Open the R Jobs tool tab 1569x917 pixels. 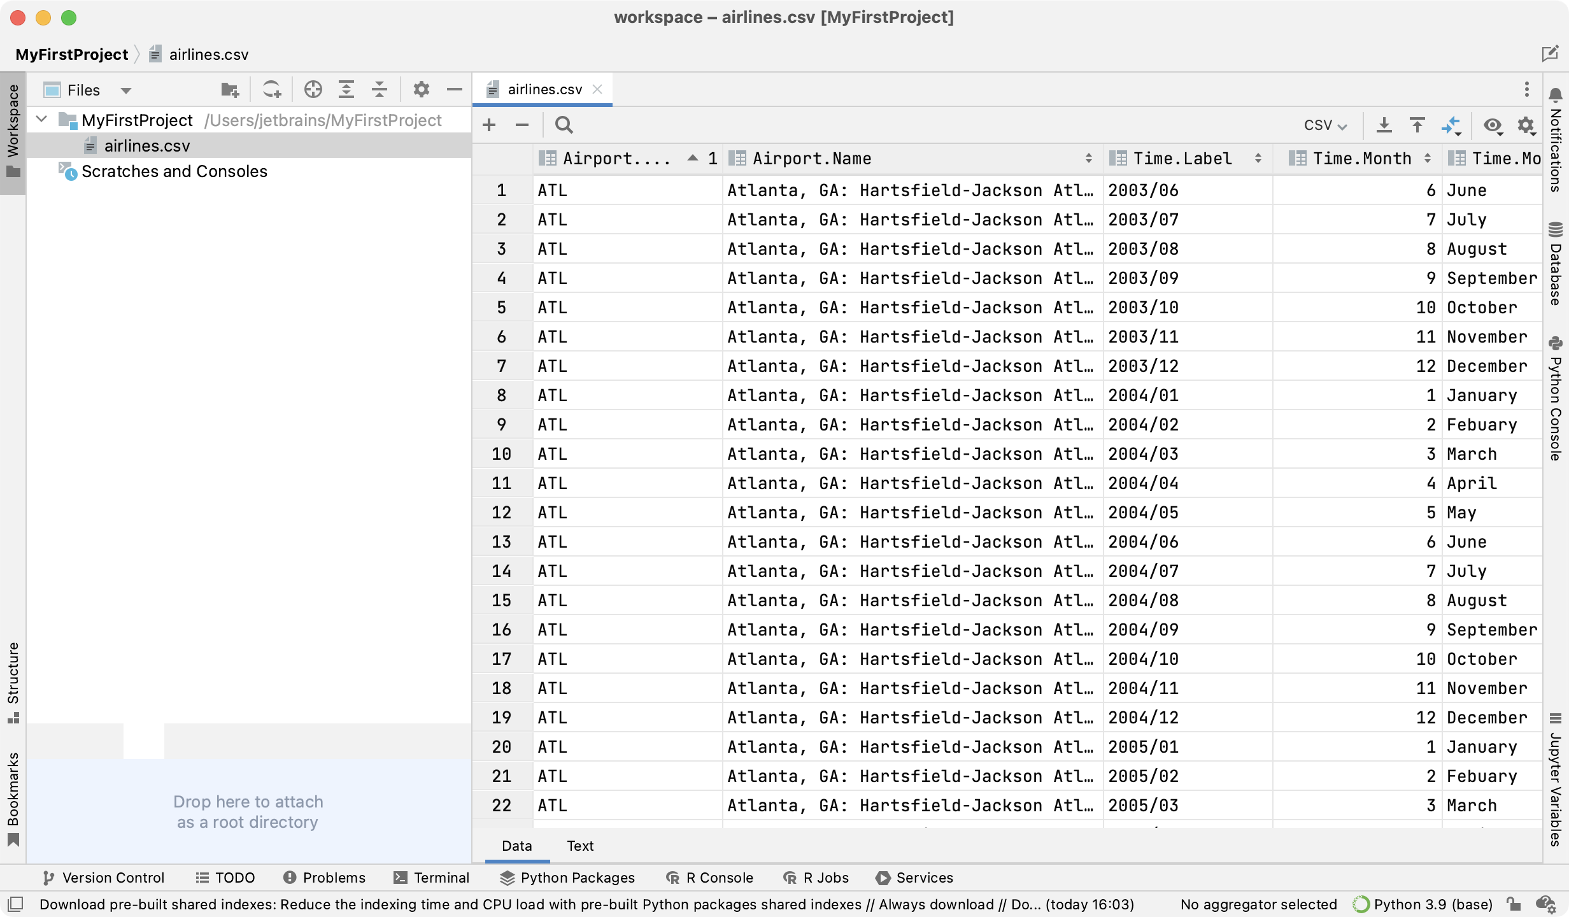816,878
